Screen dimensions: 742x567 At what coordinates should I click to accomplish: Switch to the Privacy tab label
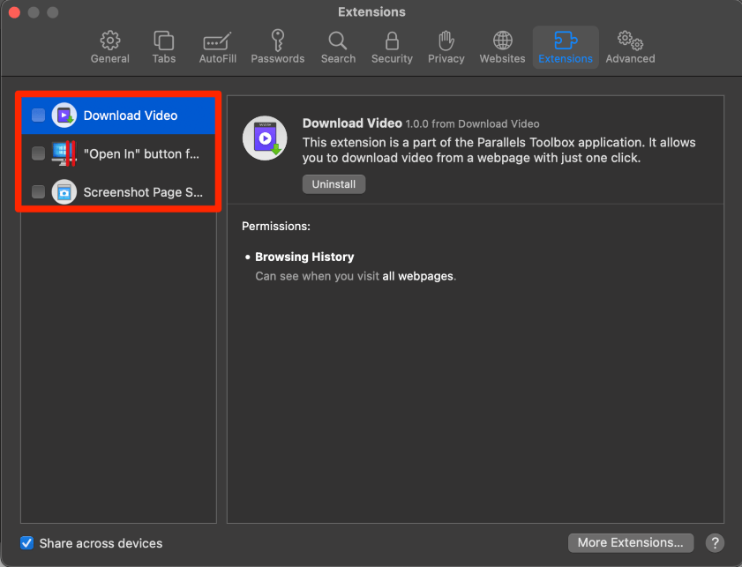pos(446,58)
